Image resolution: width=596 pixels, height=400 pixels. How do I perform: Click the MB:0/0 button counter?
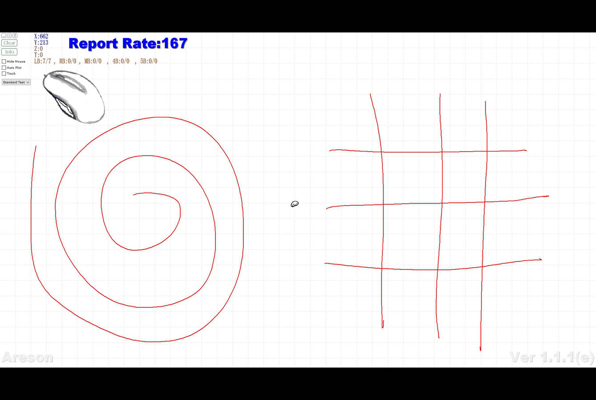(93, 61)
